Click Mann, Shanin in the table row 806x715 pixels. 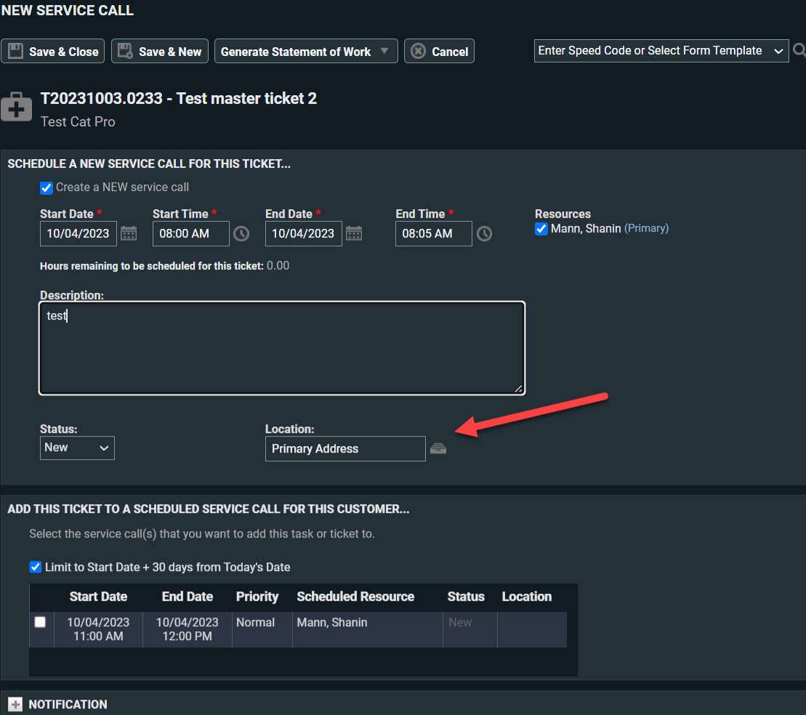332,623
